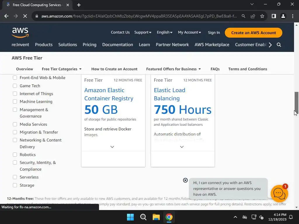
Task: Open the Products menu
Action: tap(44, 45)
